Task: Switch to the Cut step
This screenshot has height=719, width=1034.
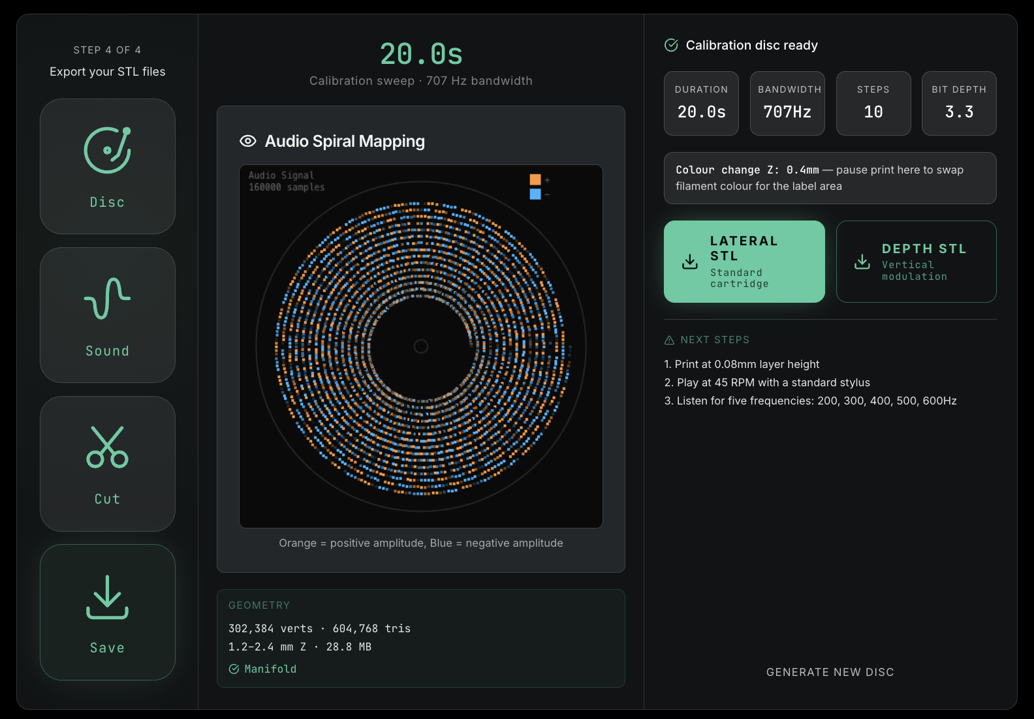Action: (x=108, y=464)
